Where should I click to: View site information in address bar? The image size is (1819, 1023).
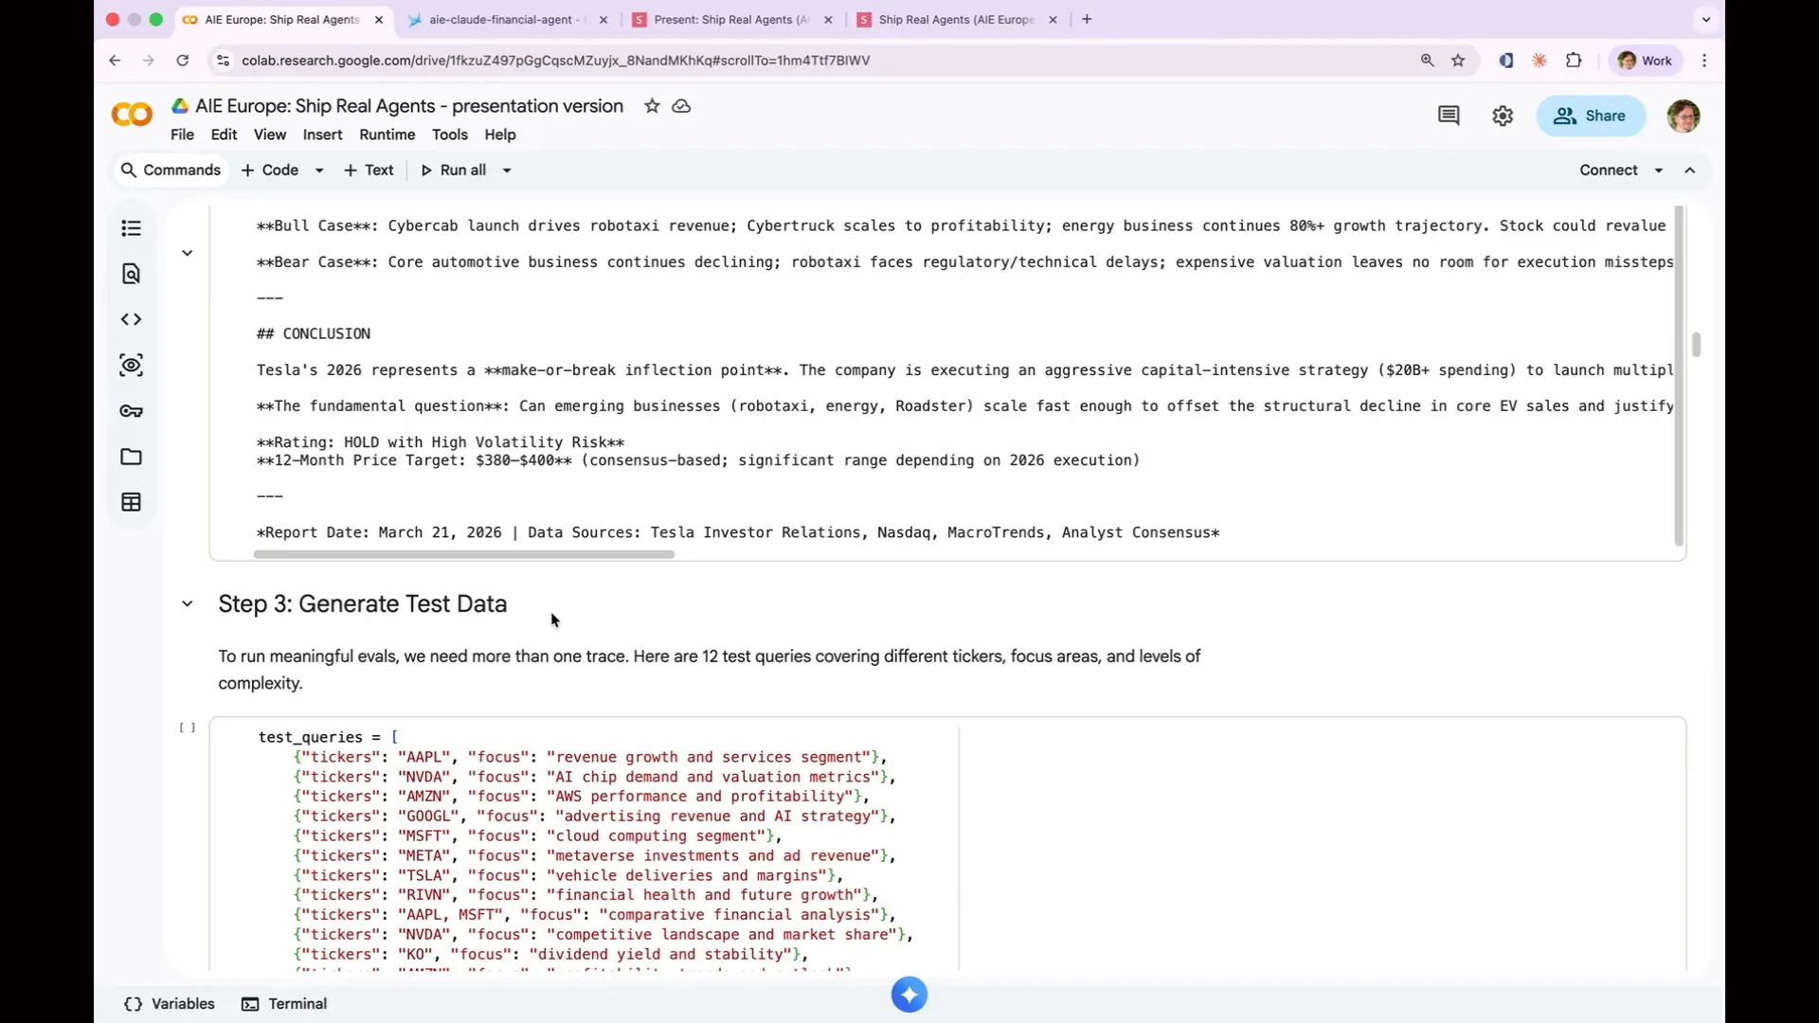223,61
